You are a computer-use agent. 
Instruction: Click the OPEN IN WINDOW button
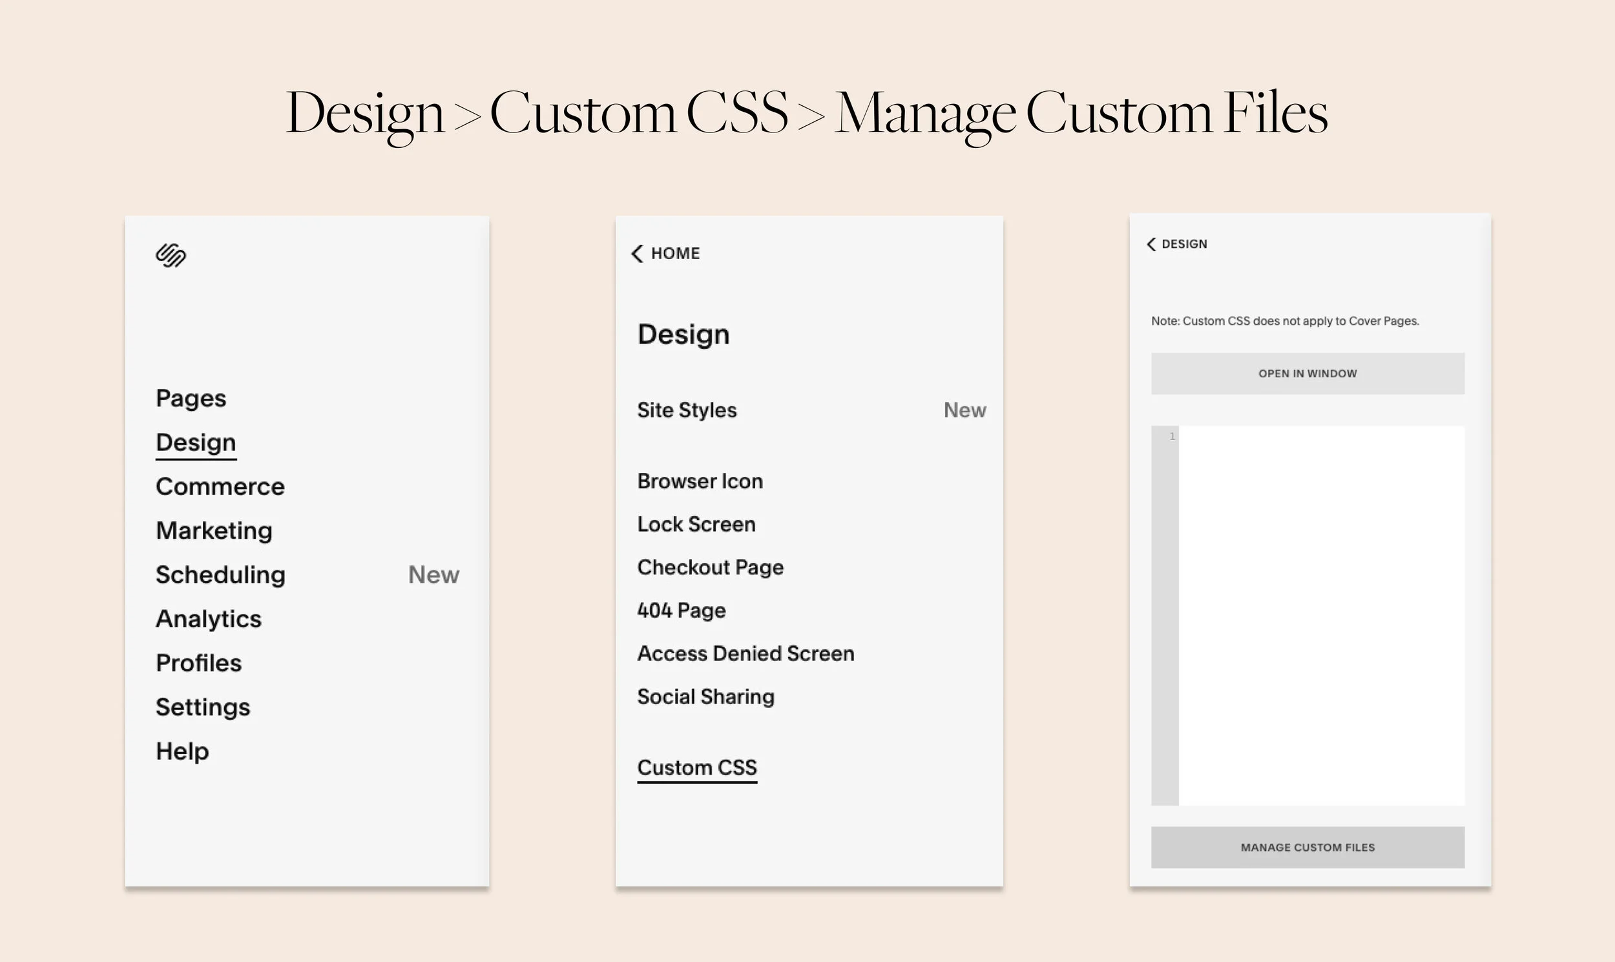(x=1307, y=373)
